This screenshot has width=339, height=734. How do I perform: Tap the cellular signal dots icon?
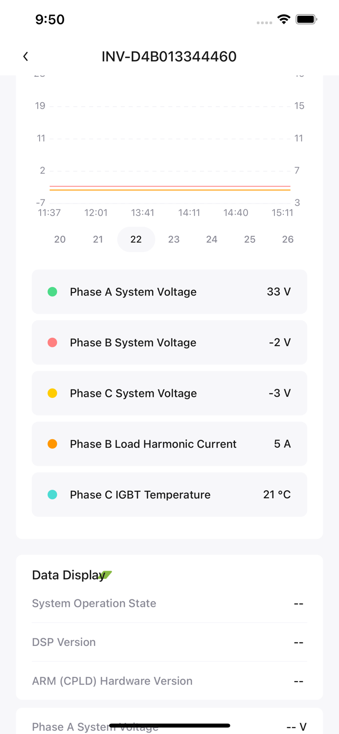pyautogui.click(x=264, y=23)
